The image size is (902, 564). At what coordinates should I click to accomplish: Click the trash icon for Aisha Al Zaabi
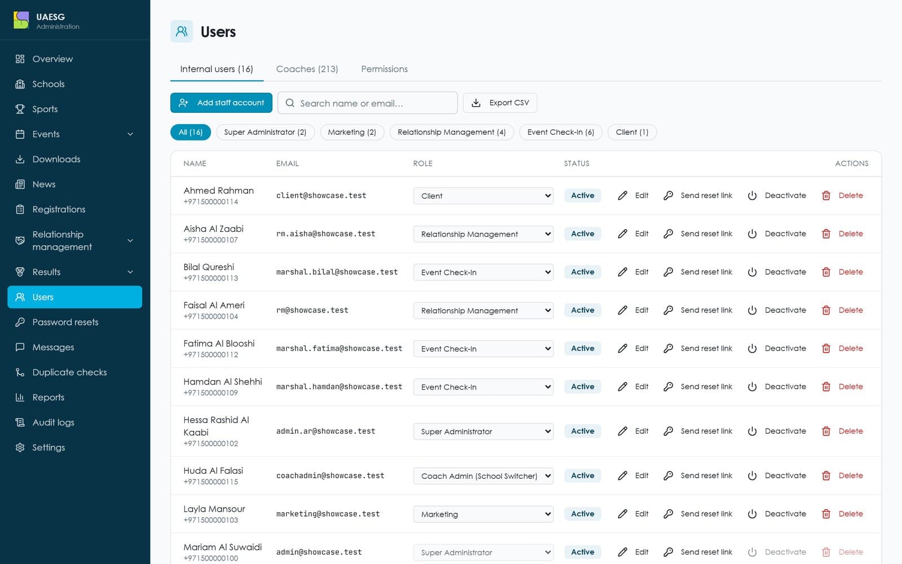tap(826, 234)
